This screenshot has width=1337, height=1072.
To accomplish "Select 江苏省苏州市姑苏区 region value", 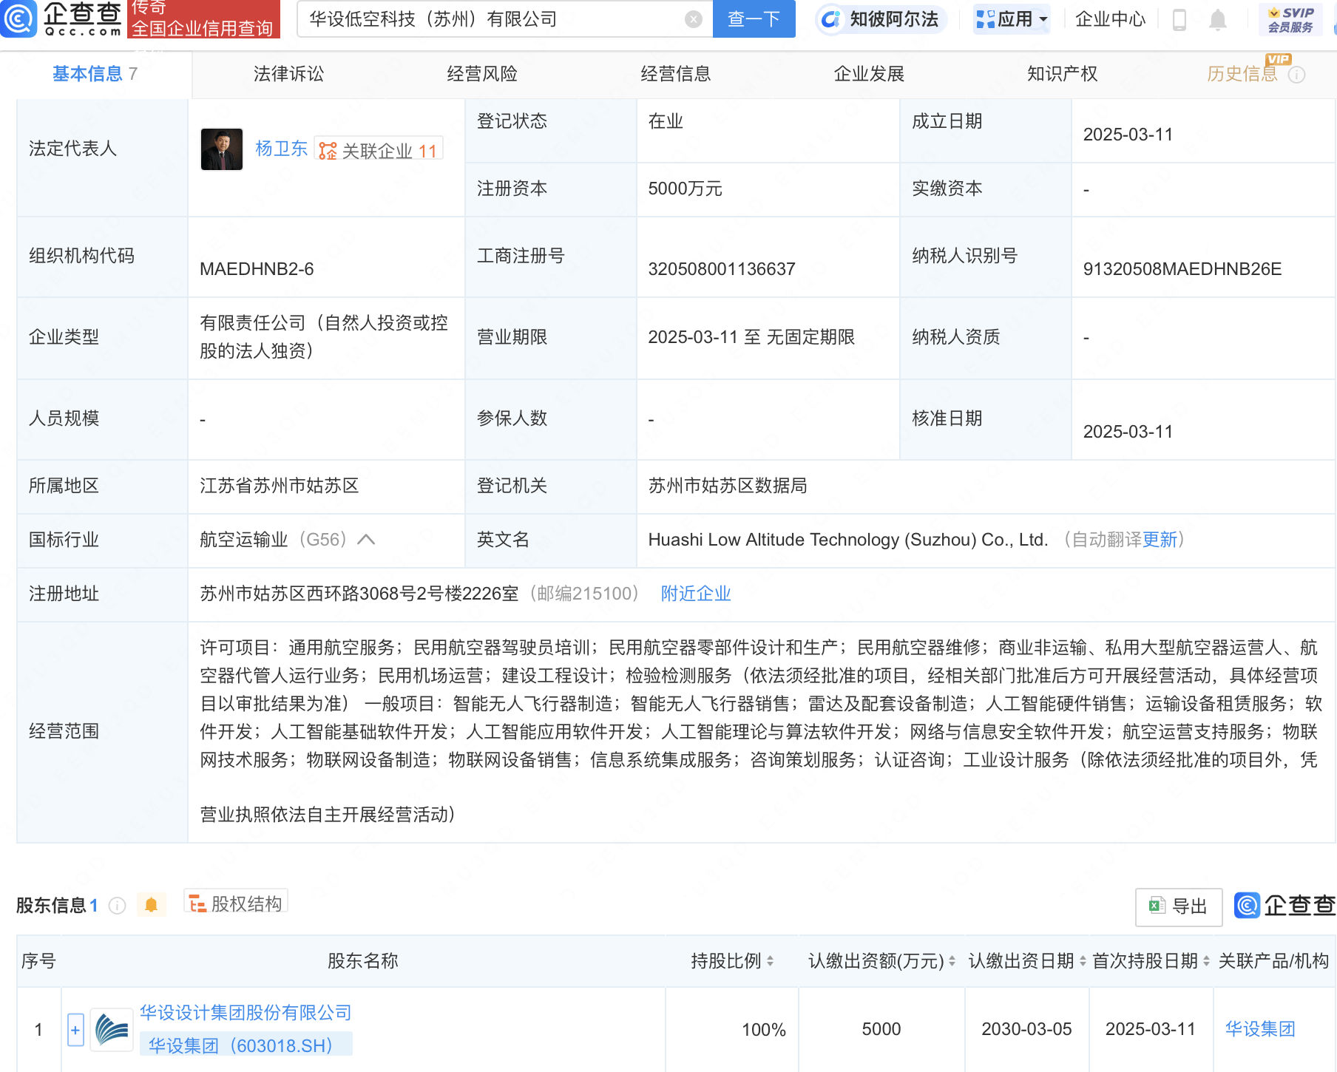I will tap(280, 486).
